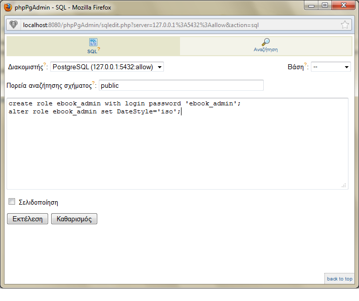Open help mark beside Πορεία αναζήτησης σχήματος
Viewport: 359px width, 301px height.
(x=93, y=83)
